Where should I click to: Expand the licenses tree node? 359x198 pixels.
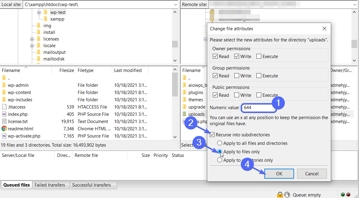point(32,39)
